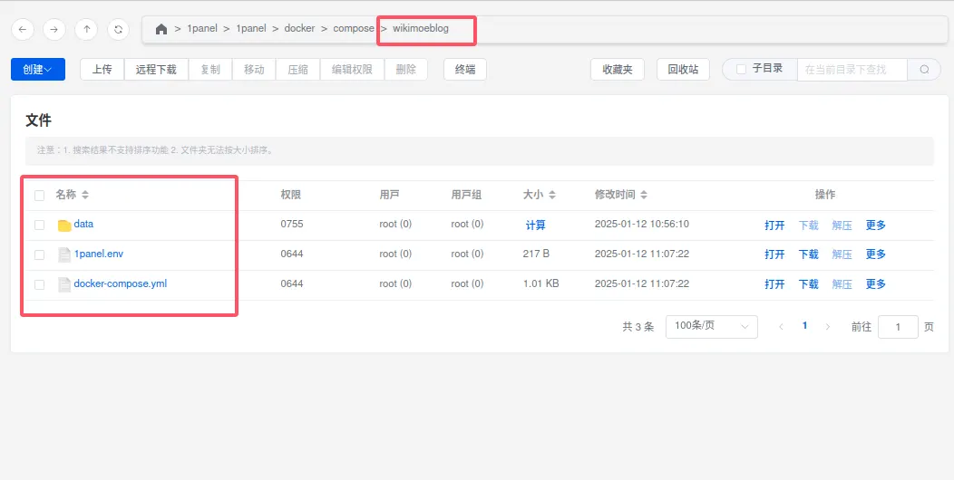Sort by name using the sort arrows
The height and width of the screenshot is (480, 954).
point(85,195)
